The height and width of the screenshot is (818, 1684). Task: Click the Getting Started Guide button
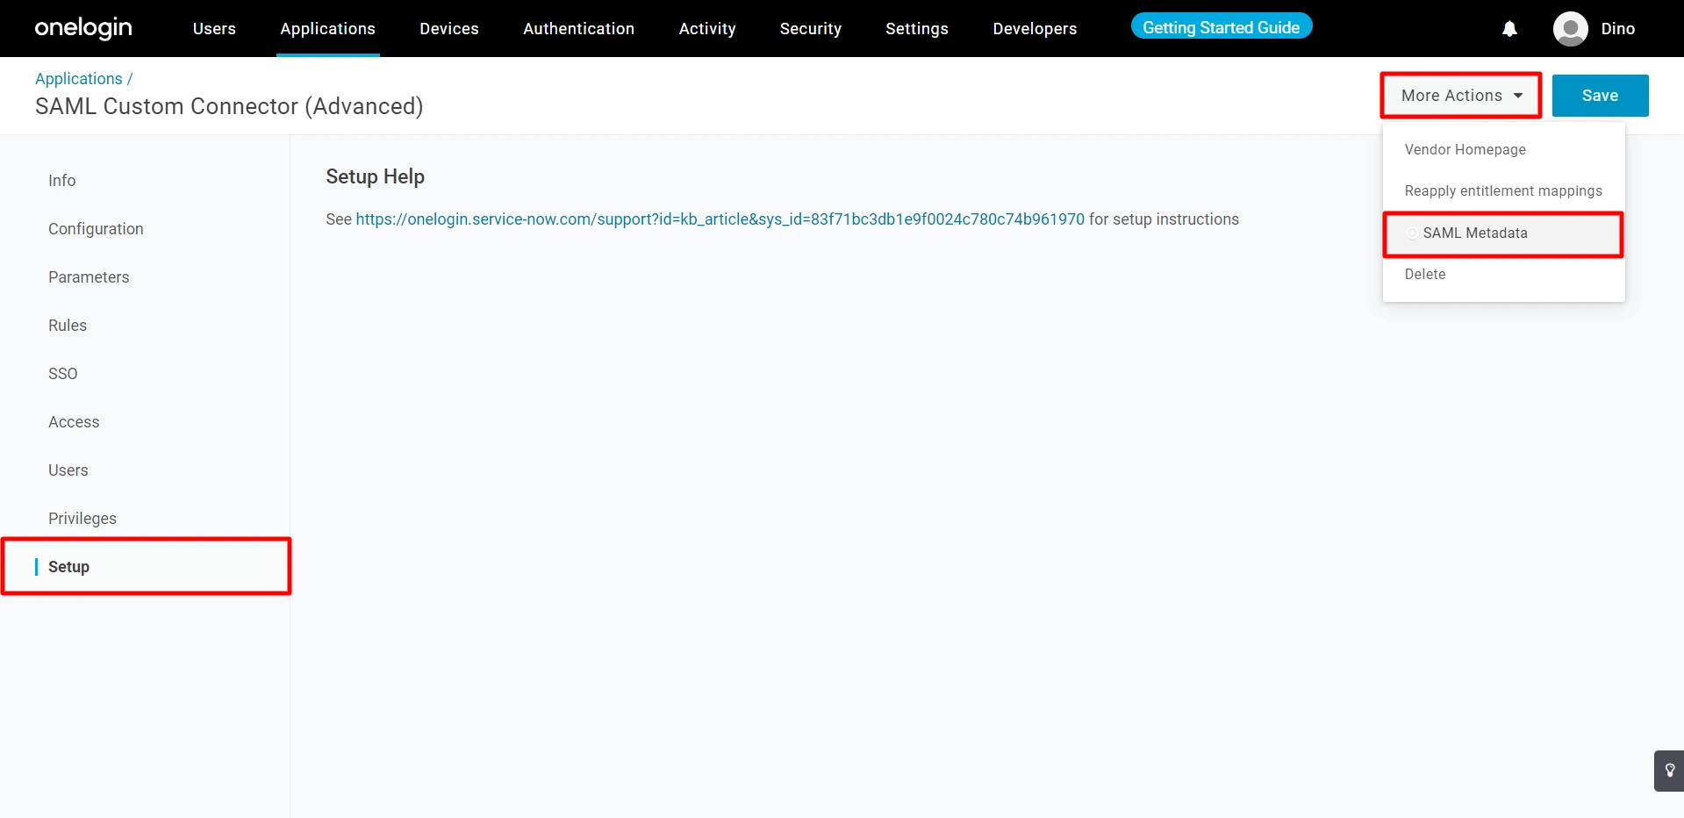(x=1221, y=27)
